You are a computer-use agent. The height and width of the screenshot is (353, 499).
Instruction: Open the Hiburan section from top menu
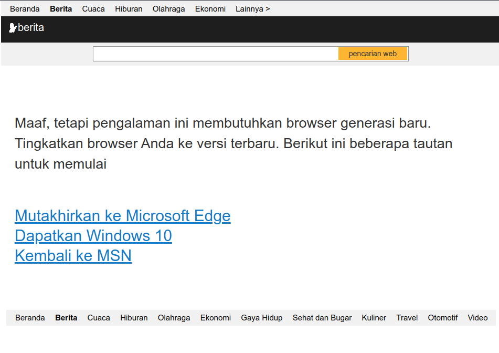pos(129,8)
